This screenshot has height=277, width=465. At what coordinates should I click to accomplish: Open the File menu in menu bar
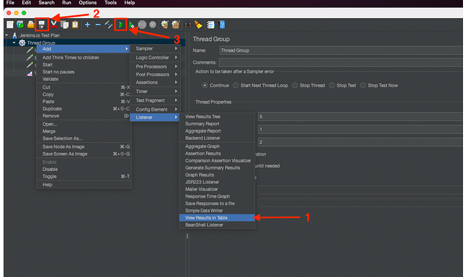[10, 3]
